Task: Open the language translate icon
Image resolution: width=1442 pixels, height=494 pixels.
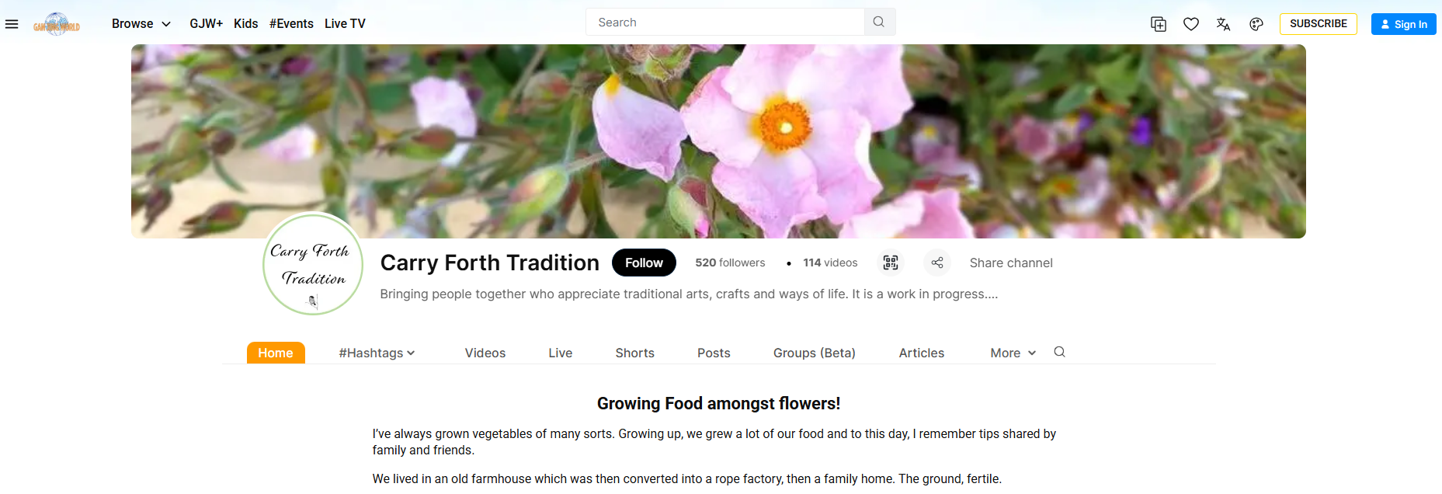Action: point(1224,24)
